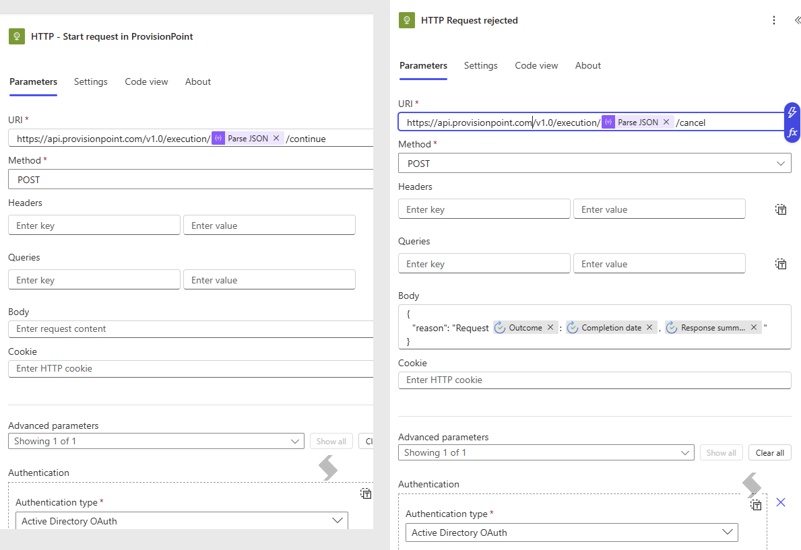The width and height of the screenshot is (801, 550).
Task: Open the three-dot menu in HTTP Request rejected panel
Action: pos(774,20)
